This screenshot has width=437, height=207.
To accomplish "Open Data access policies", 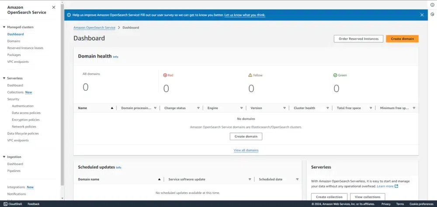I will [26, 113].
